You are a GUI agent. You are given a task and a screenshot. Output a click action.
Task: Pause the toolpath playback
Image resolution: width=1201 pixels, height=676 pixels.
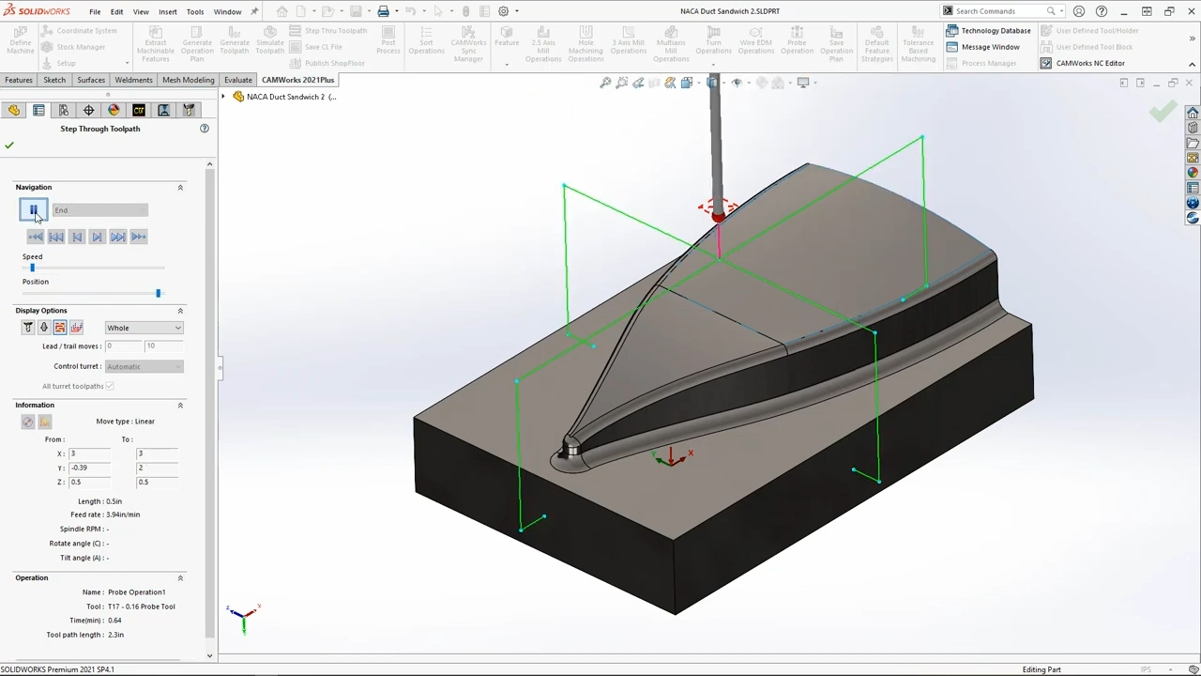coord(33,210)
